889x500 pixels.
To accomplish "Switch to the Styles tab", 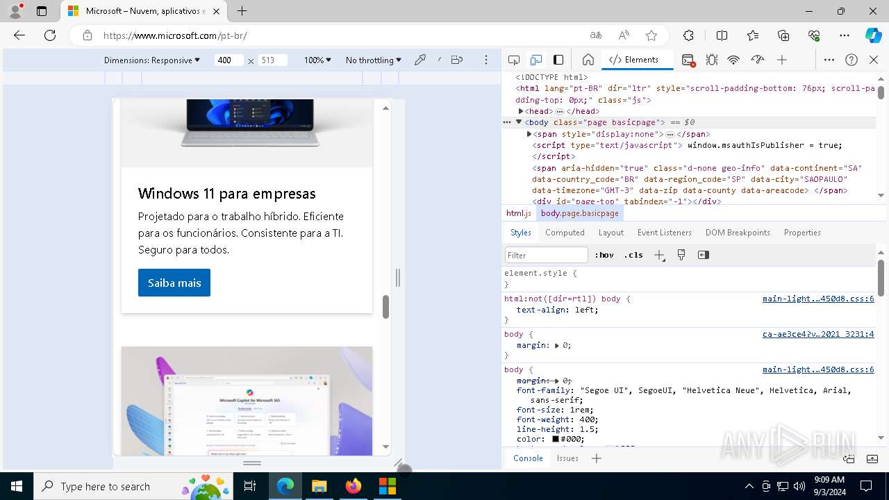I will click(521, 233).
